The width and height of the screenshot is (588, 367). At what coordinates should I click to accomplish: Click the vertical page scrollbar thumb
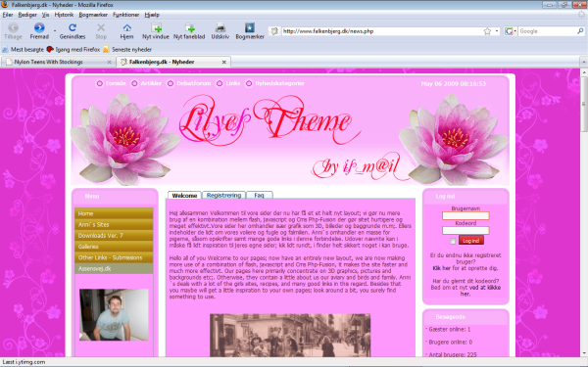(584, 104)
